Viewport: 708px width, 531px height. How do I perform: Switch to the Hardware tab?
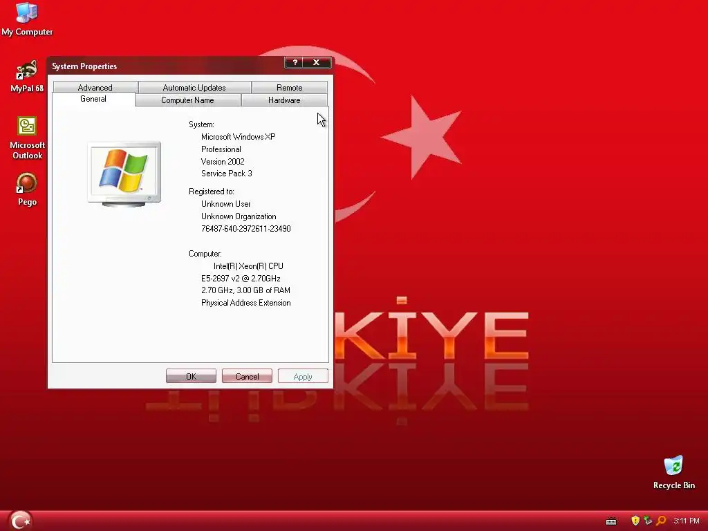click(284, 100)
